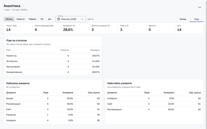Click Джерело header in Найкращі джерела
This screenshot has width=207, height=129.
(x=11, y=93)
